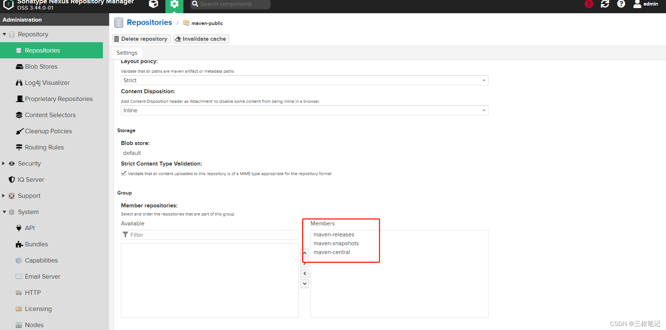The height and width of the screenshot is (330, 666).
Task: Click the Bundles puzzle icon
Action: [19, 244]
